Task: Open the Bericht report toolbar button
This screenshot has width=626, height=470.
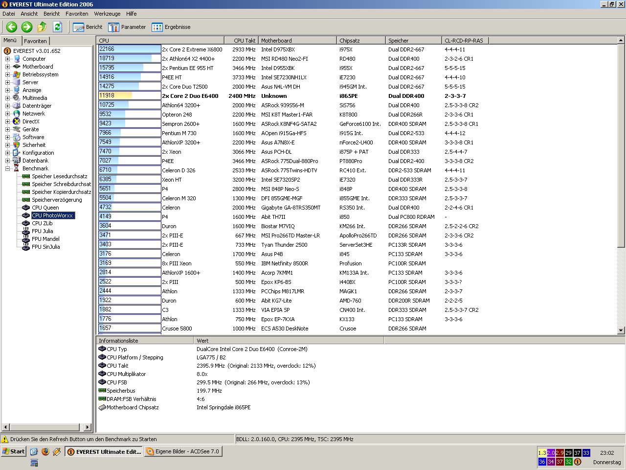Action: click(88, 27)
